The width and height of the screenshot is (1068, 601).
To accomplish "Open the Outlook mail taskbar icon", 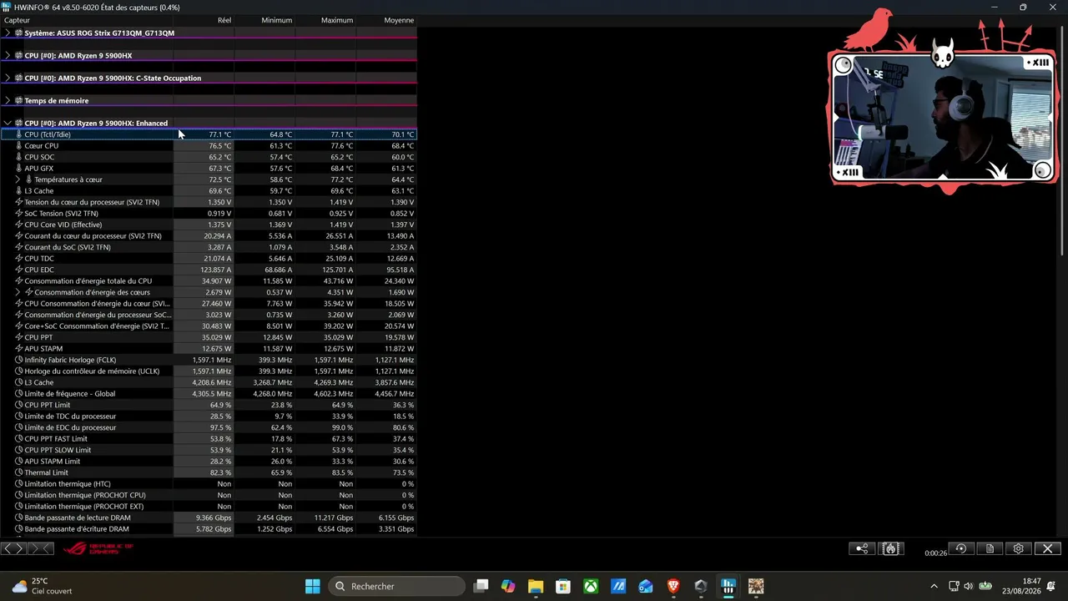I will pyautogui.click(x=646, y=586).
